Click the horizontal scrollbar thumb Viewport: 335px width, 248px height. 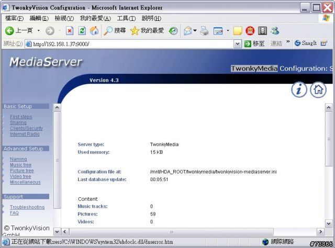[171, 232]
